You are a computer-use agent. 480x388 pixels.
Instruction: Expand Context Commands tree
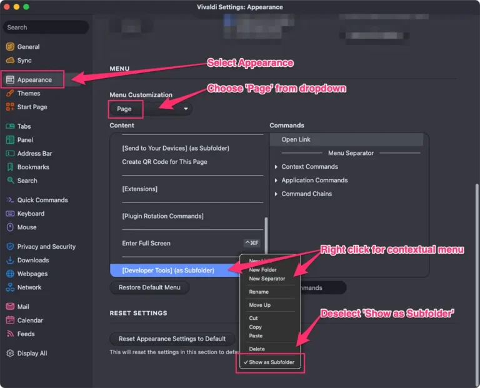coord(276,167)
